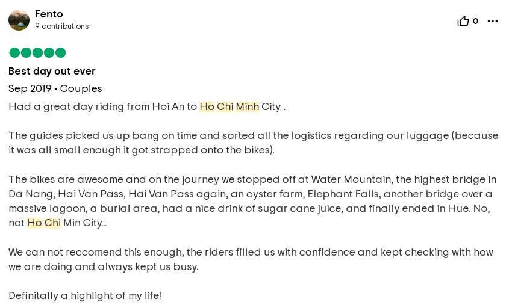Screen dimensions: 512x305
Task: Open the 9 contributions link
Action: point(62,26)
